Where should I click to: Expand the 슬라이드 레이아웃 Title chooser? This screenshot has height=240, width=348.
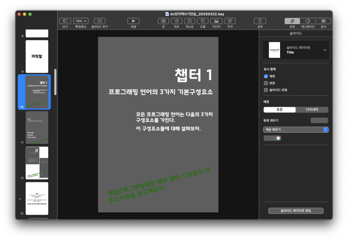[x=325, y=50]
